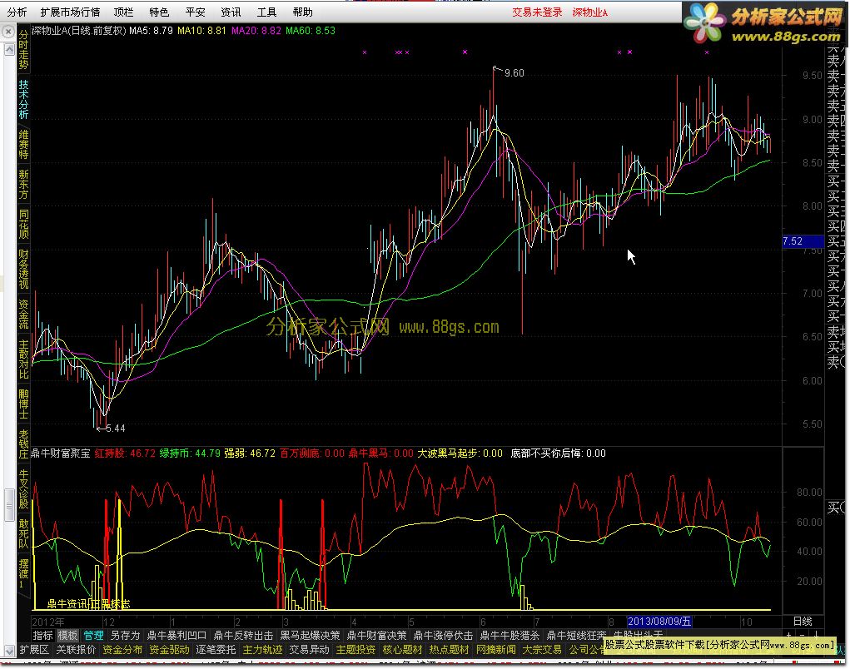Click the MA60: 8.53 indicator label

point(311,30)
